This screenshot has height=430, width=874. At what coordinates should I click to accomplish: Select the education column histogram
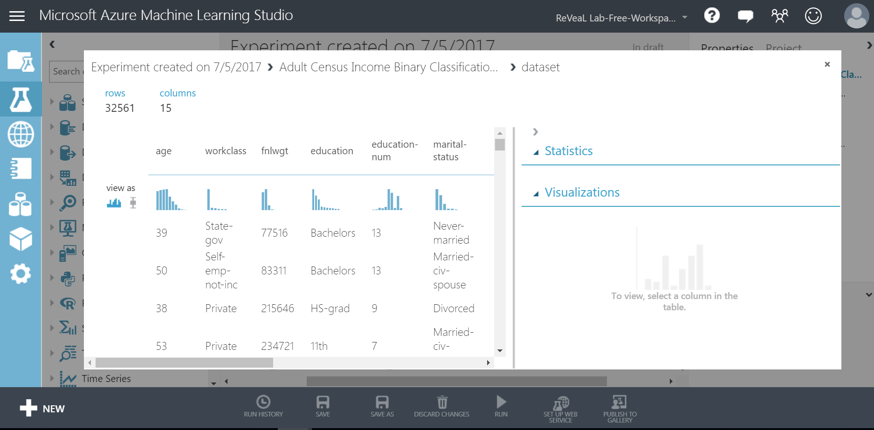coord(325,199)
